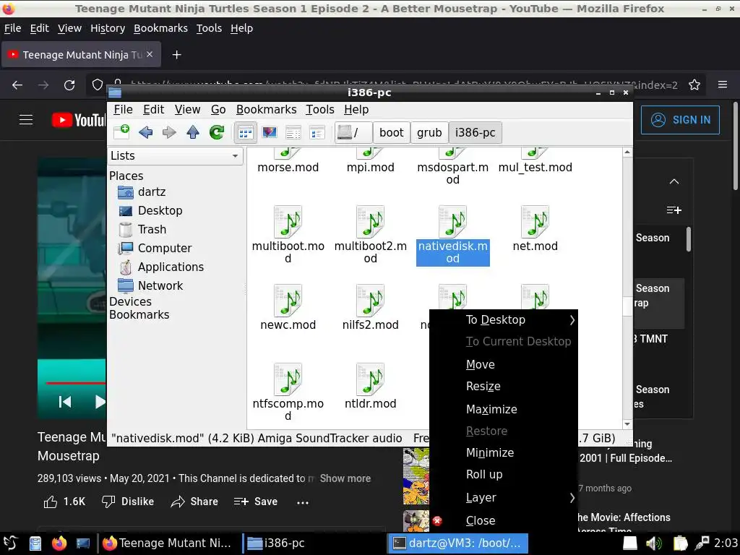740x555 pixels.
Task: Bookmark page with Firefox star icon
Action: [x=694, y=85]
